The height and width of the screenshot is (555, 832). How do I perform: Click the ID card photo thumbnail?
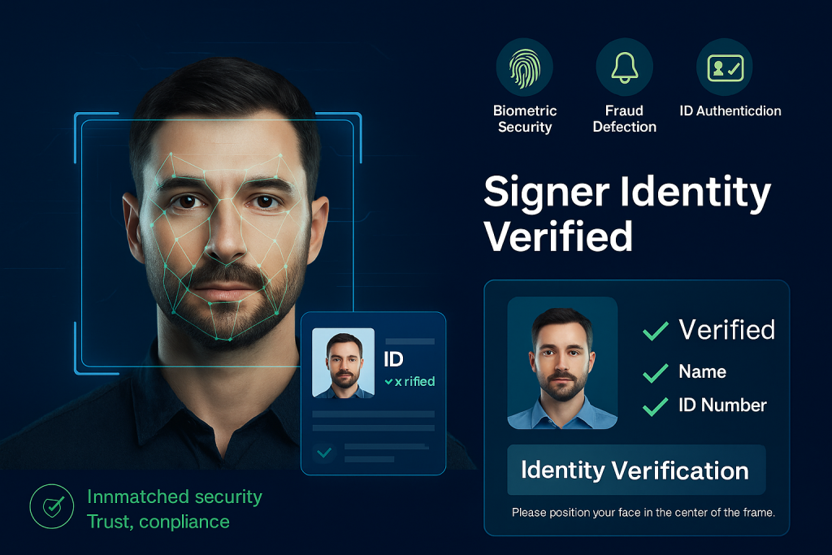click(x=344, y=363)
